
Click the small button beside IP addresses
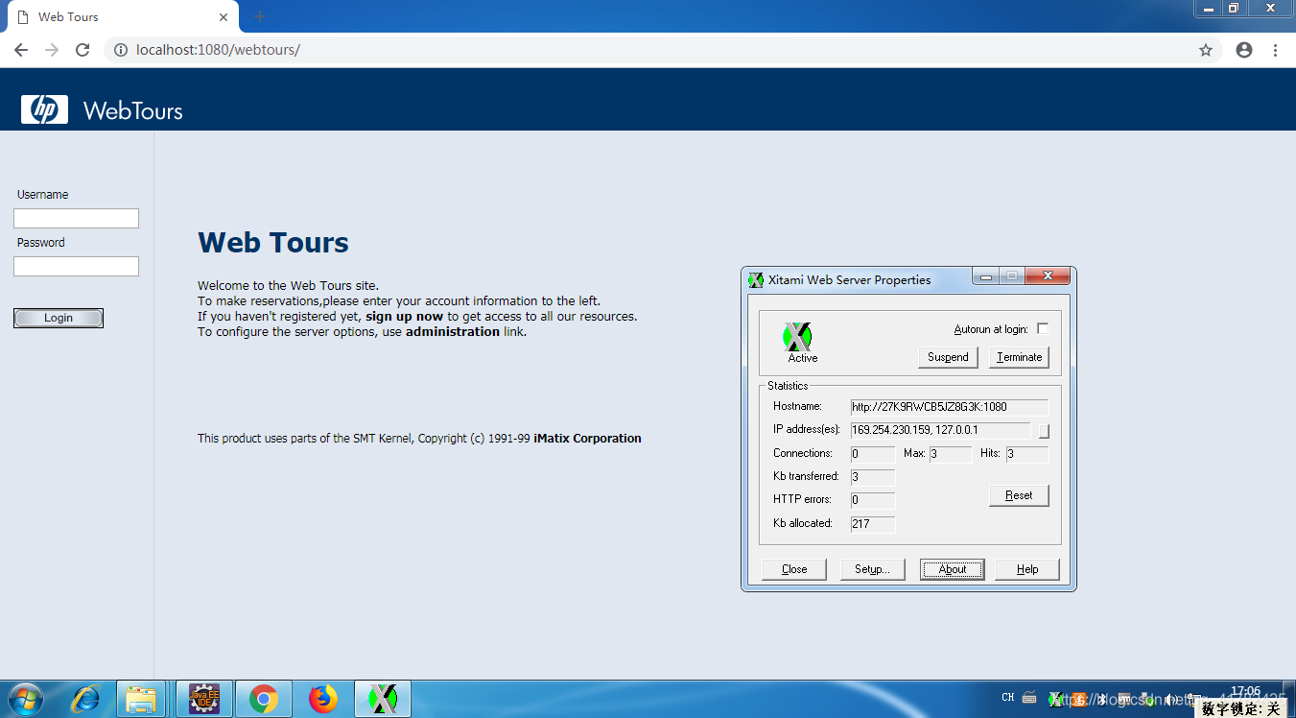click(1044, 431)
